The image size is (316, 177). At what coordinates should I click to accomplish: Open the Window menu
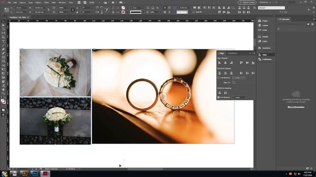(x=62, y=2)
